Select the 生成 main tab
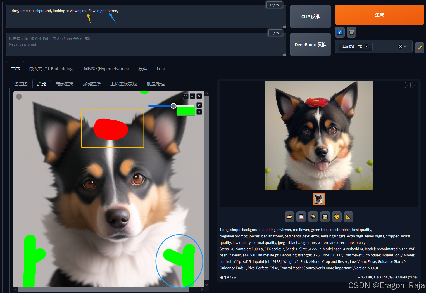This screenshot has height=293, width=426. (x=15, y=68)
